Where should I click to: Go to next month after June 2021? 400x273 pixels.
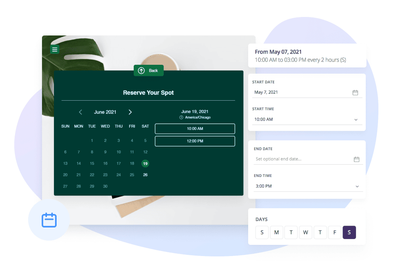pyautogui.click(x=130, y=112)
